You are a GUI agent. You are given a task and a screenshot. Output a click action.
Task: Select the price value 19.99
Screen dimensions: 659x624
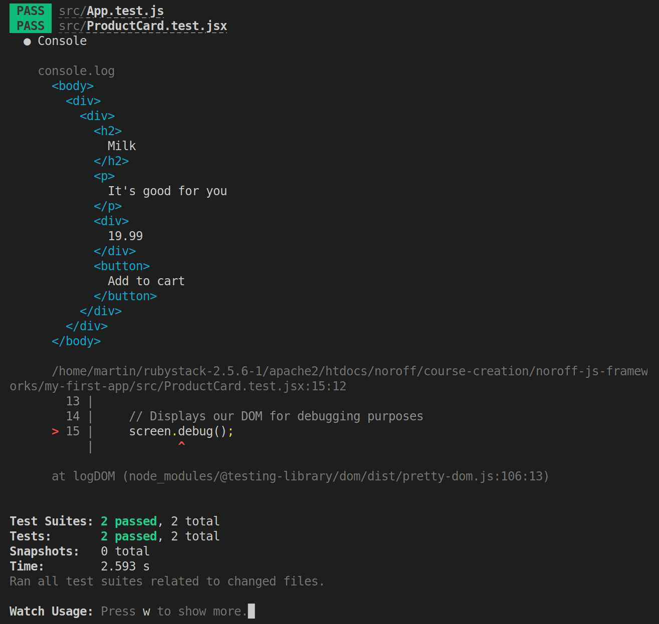coord(125,236)
